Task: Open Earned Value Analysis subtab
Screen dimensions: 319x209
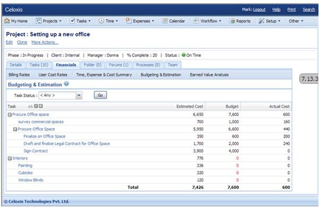Action: click(x=209, y=74)
